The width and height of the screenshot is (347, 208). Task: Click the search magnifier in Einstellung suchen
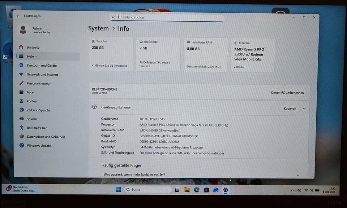[x=113, y=17]
